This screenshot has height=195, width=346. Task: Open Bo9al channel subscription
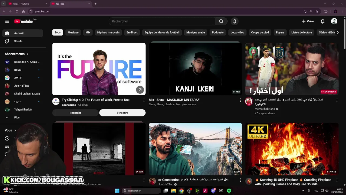click(x=23, y=70)
